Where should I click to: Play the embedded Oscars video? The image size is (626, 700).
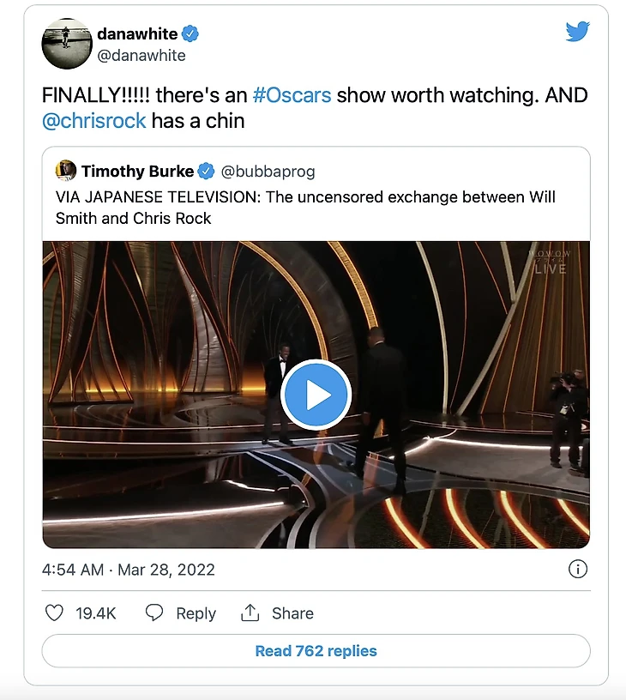coord(316,395)
